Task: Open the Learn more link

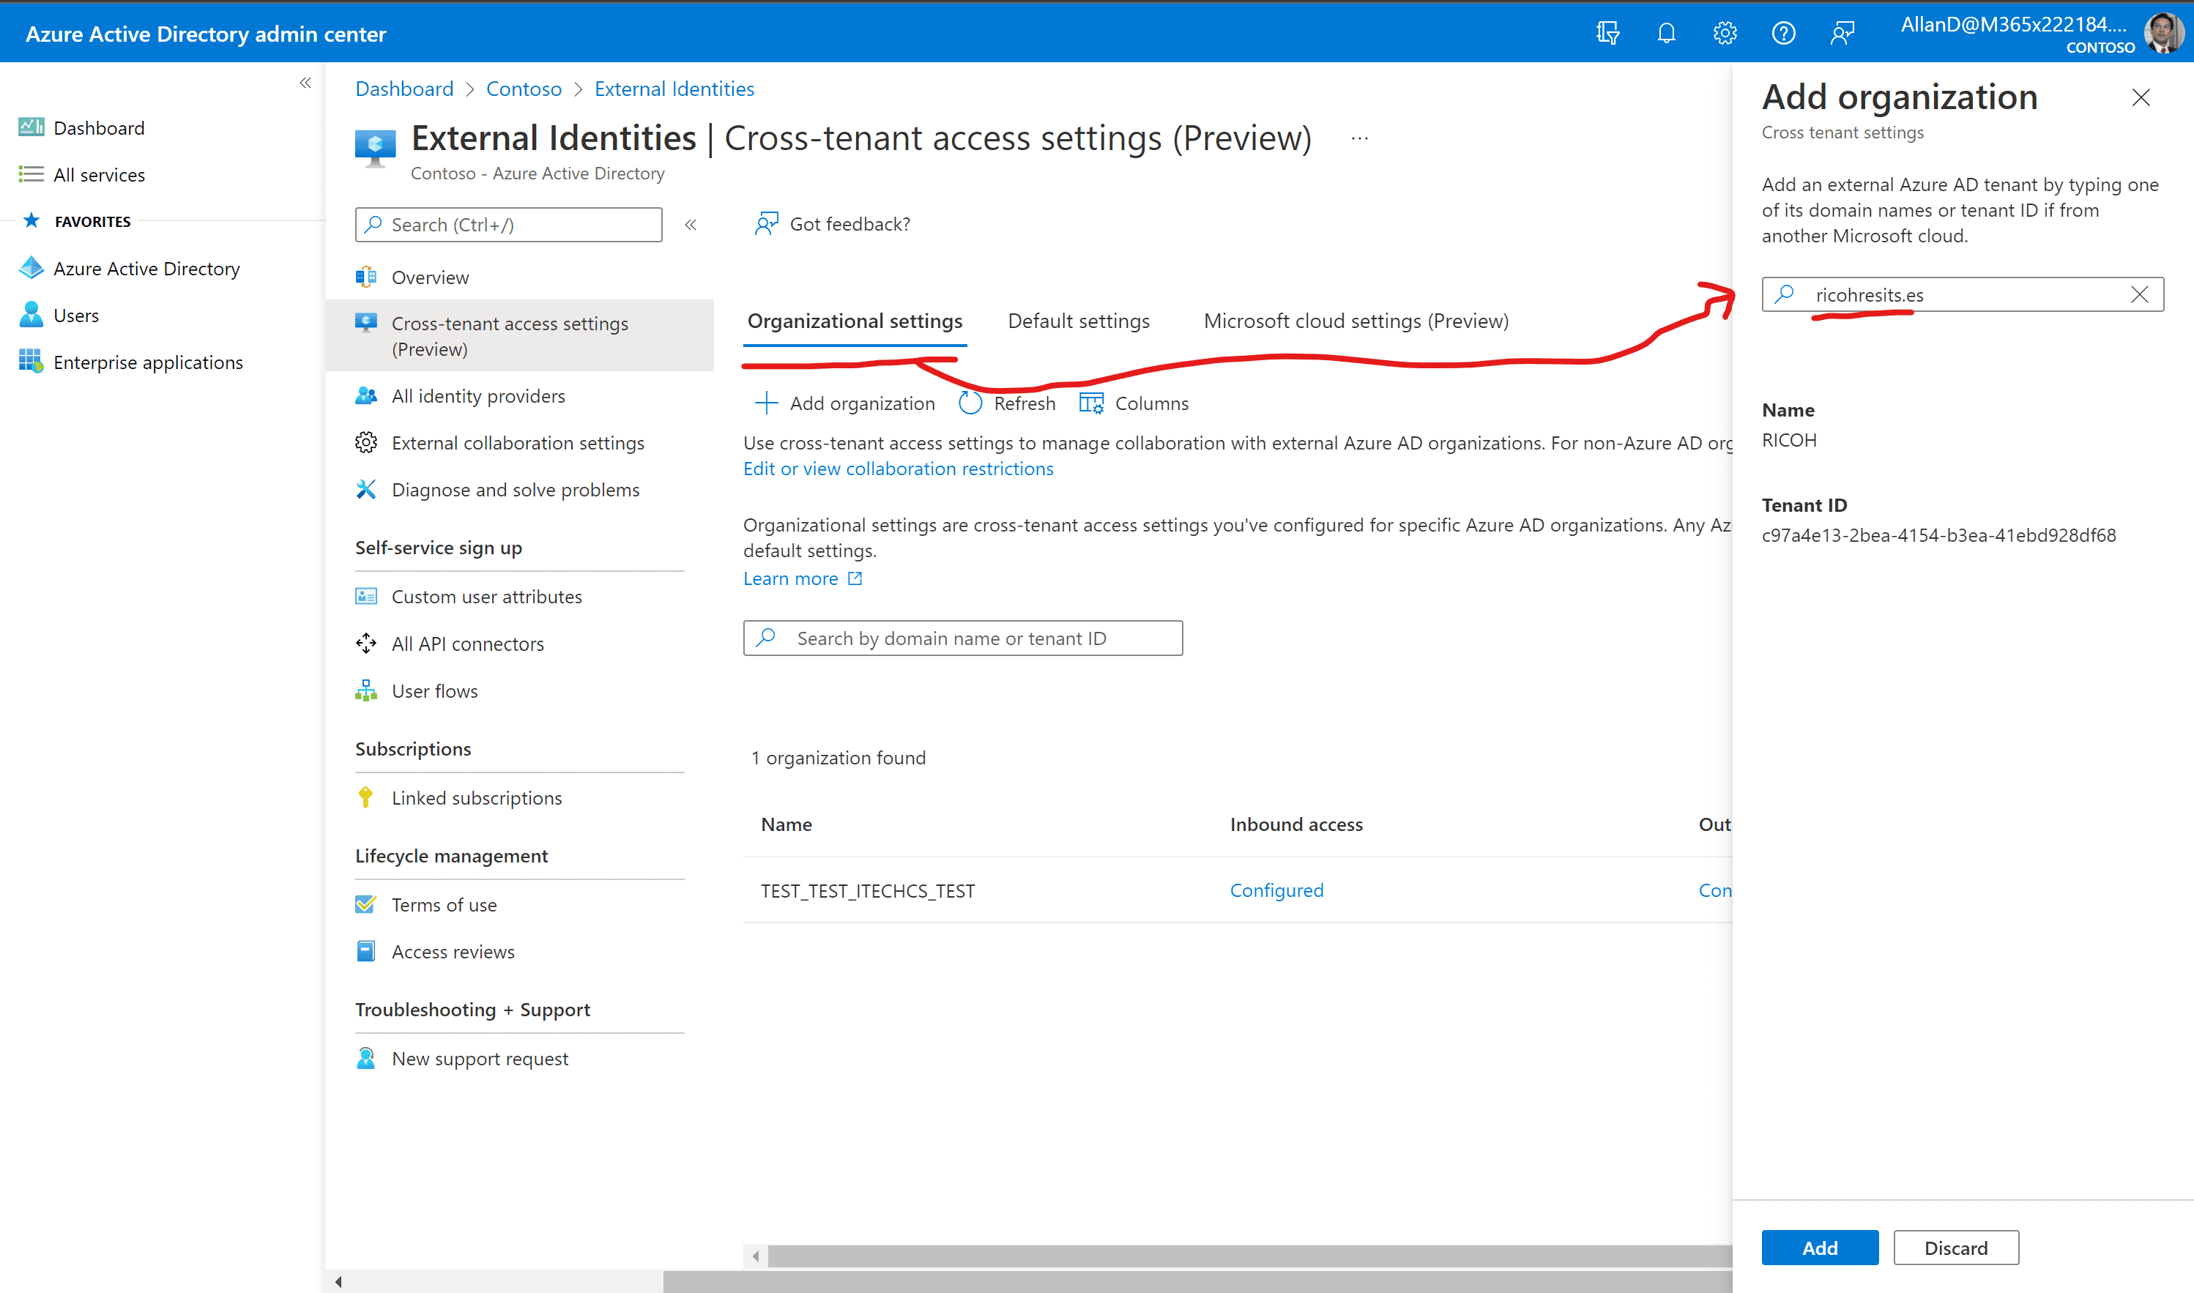Action: (x=803, y=578)
